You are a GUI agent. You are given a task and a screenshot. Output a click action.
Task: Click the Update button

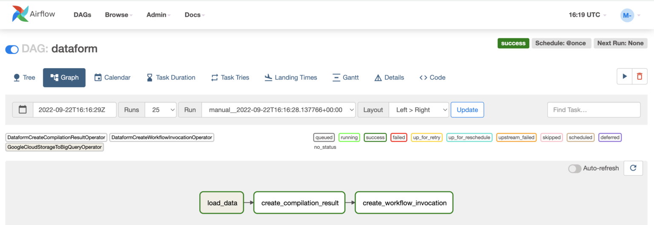(468, 110)
